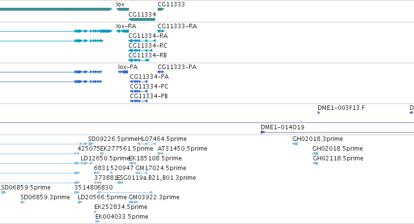
Task: Open the CG11334-PA label
Action: (x=149, y=77)
